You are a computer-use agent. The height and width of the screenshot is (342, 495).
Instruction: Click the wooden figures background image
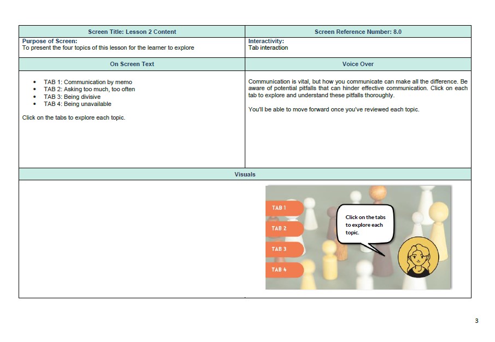tap(339, 268)
